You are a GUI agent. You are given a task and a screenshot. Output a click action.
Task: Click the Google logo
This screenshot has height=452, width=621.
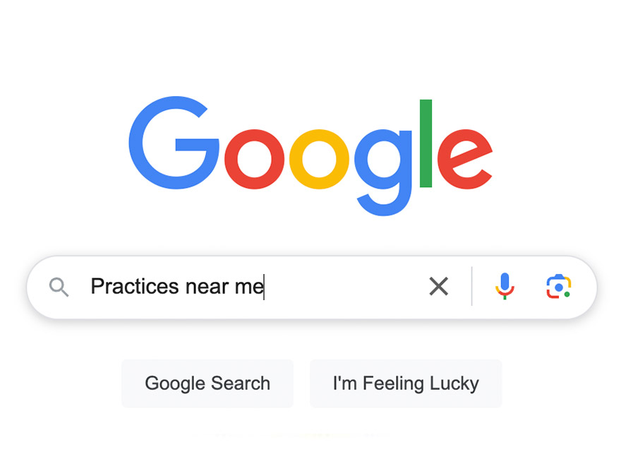pyautogui.click(x=310, y=156)
